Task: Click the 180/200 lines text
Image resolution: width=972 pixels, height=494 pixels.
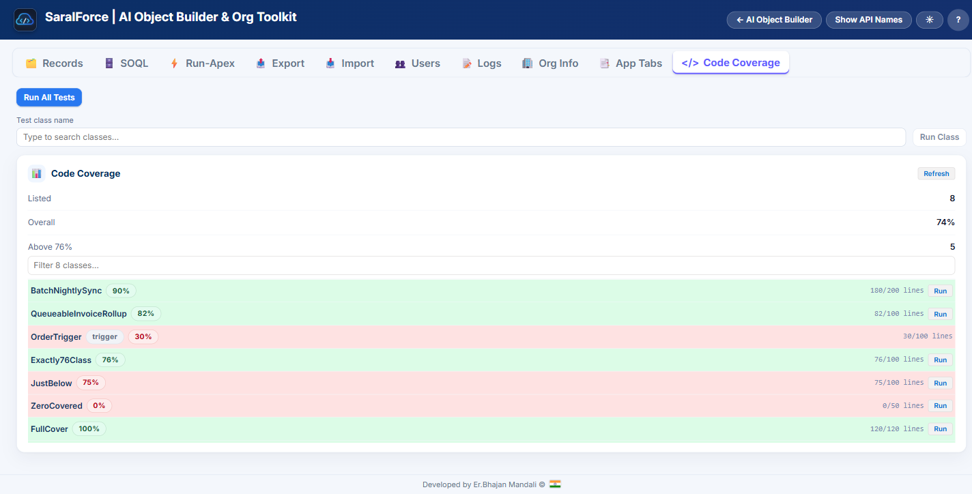Action: 897,291
